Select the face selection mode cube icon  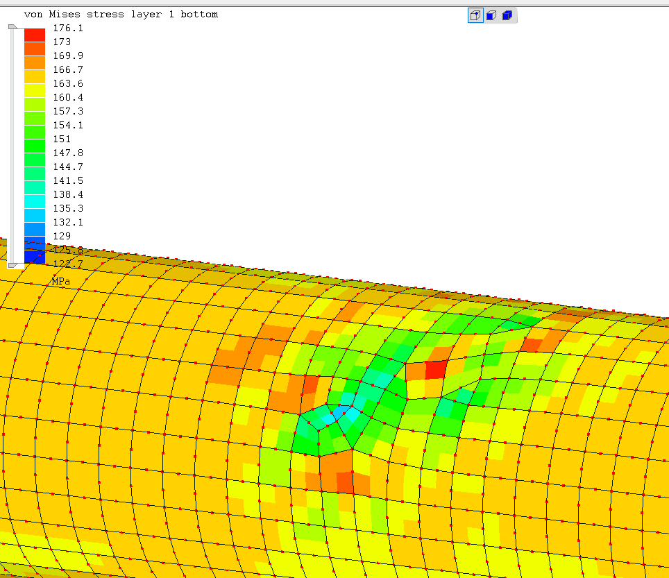tap(491, 16)
